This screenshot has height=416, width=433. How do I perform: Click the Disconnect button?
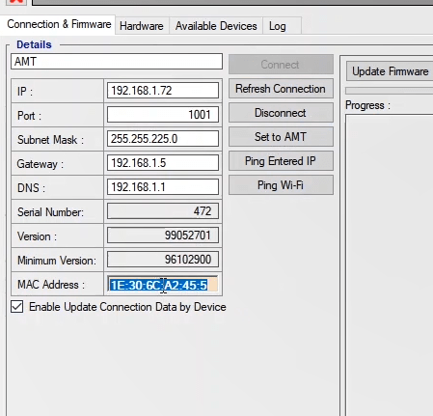coord(281,113)
